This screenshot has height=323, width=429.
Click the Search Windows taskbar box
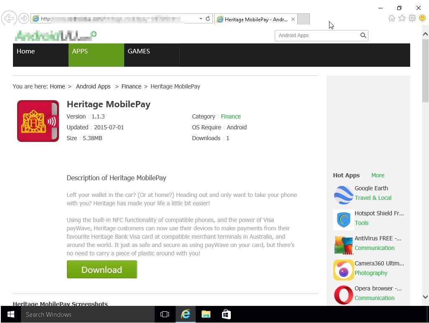pos(87,315)
